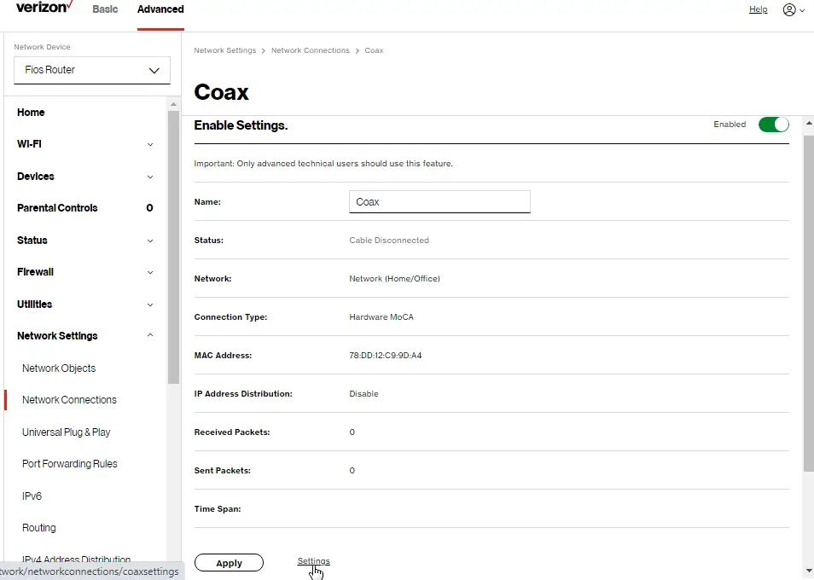Click the Apply button
This screenshot has width=814, height=580.
tap(229, 562)
